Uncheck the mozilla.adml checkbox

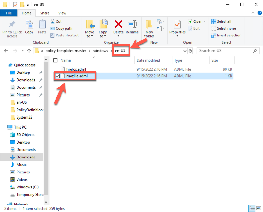coord(57,76)
